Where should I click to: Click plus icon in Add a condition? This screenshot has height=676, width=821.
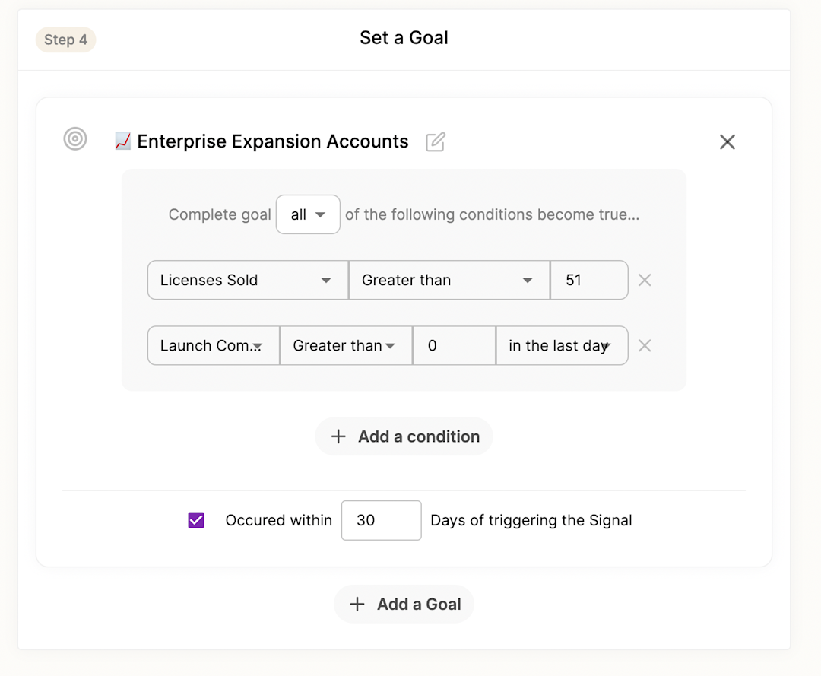[338, 436]
